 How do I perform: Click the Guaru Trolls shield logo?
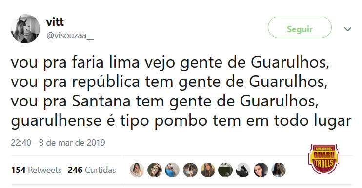click(x=323, y=159)
